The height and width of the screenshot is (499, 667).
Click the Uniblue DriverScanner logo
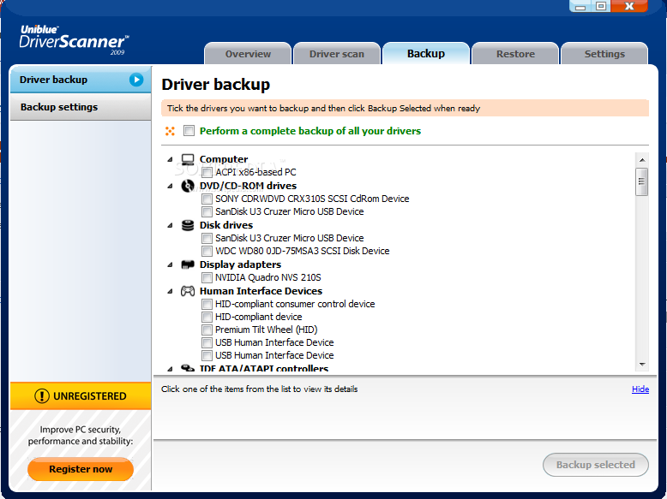coord(74,40)
